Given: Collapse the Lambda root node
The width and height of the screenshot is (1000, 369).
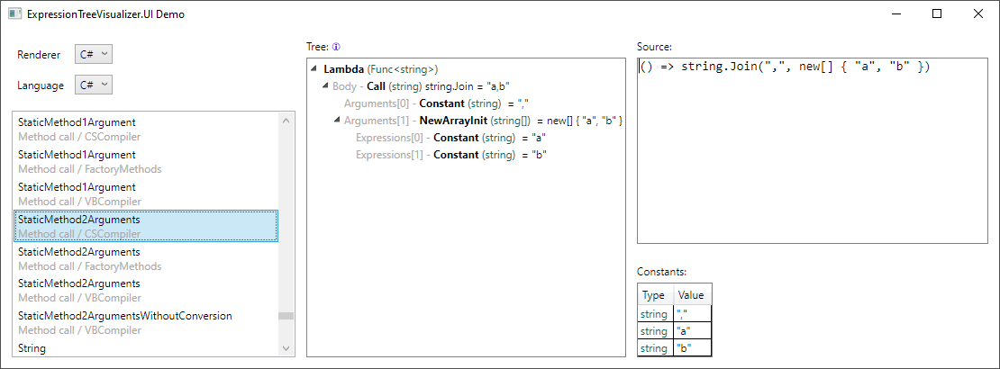Looking at the screenshot, I should 314,68.
